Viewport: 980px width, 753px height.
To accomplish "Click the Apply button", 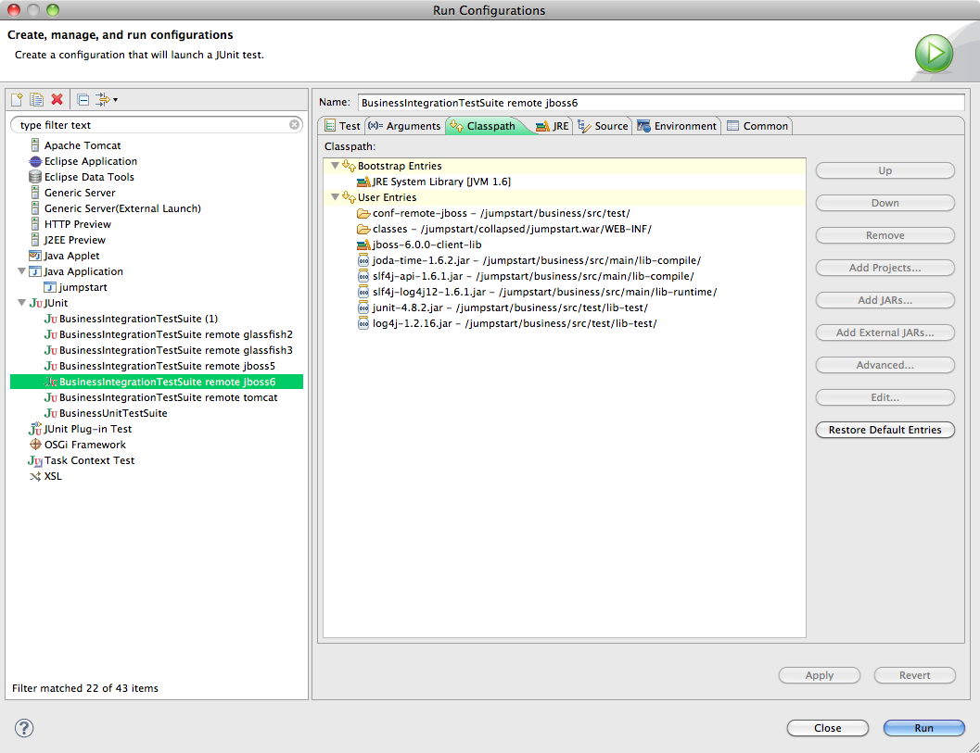I will (820, 675).
